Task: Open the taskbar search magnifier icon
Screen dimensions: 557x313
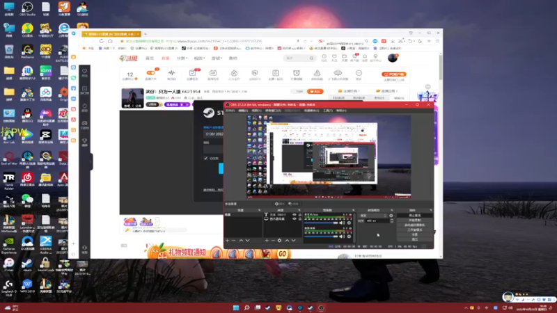Action: pos(246,307)
